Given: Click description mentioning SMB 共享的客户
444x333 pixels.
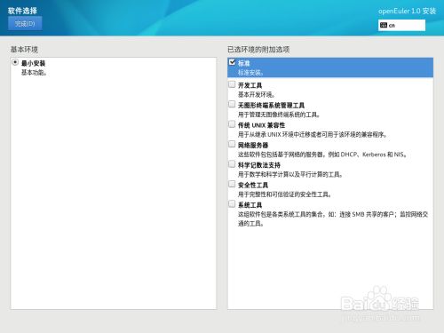Looking at the screenshot, I should 333,218.
